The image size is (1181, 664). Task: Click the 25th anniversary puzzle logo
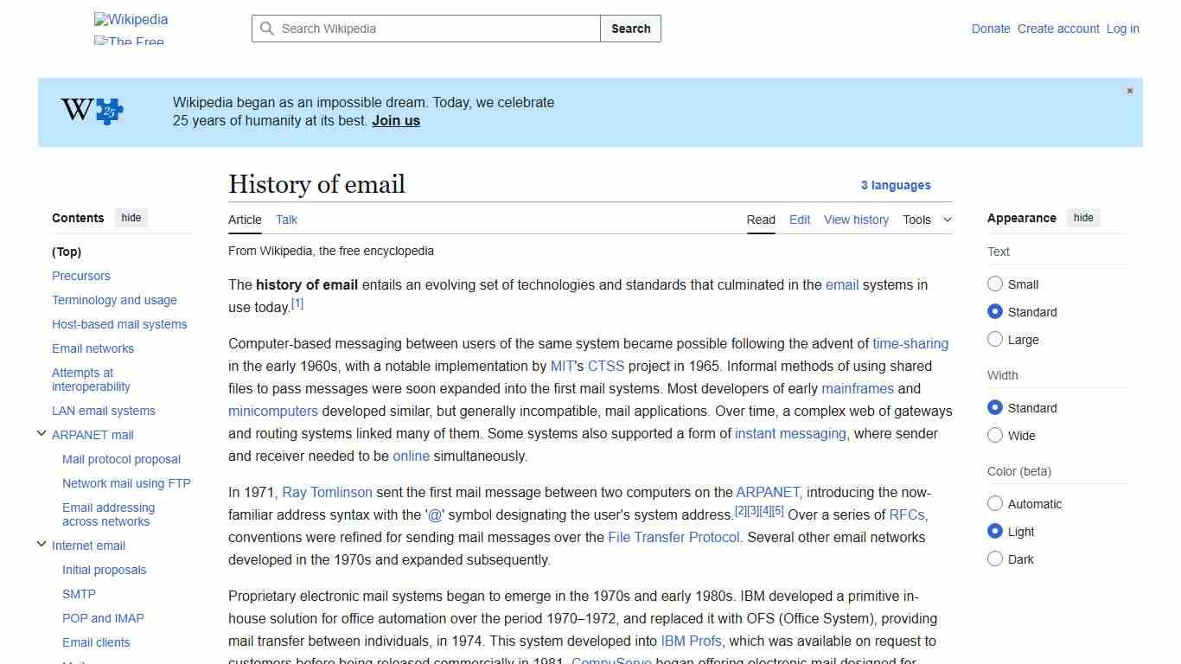(91, 112)
